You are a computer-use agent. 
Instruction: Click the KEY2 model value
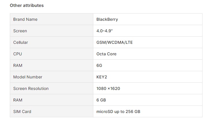pos(102,77)
